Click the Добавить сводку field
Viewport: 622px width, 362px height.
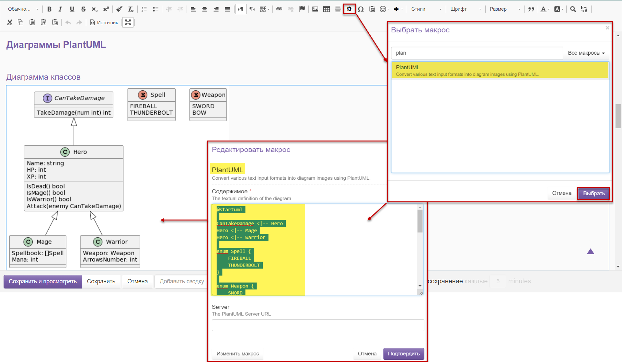click(181, 281)
